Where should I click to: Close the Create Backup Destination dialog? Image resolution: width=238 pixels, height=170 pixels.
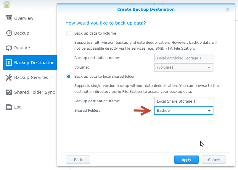228,9
